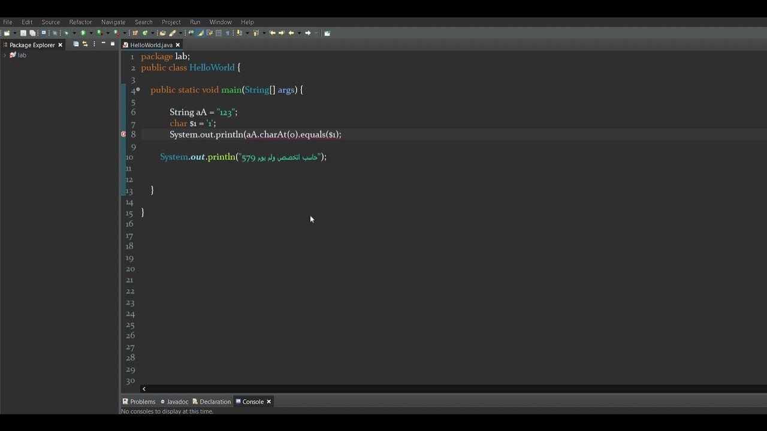
Task: Navigate Forward with right arrow
Action: pyautogui.click(x=308, y=33)
